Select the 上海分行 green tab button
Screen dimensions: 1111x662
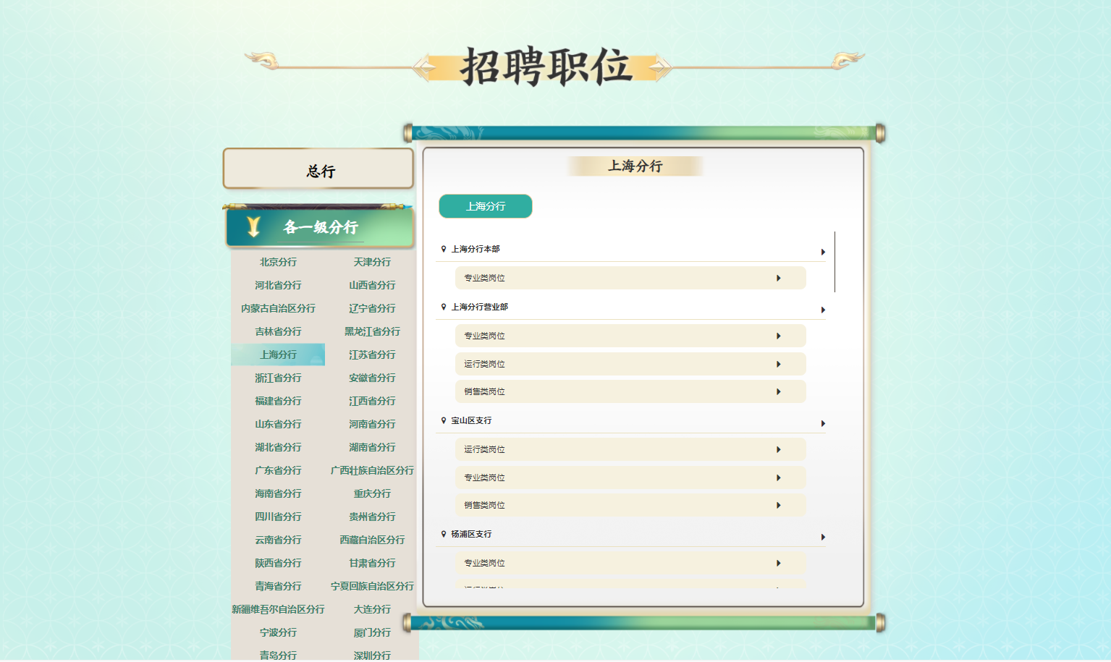tap(486, 206)
